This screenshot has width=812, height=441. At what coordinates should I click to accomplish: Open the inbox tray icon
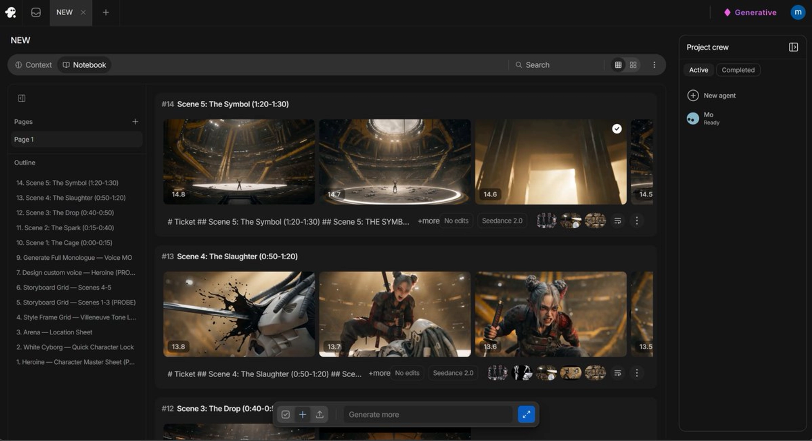(36, 12)
